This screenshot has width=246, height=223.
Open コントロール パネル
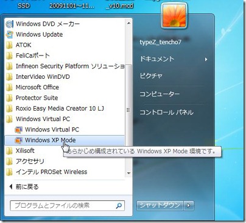[166, 112]
